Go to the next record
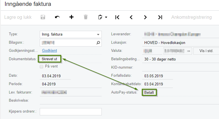 (x=145, y=17)
